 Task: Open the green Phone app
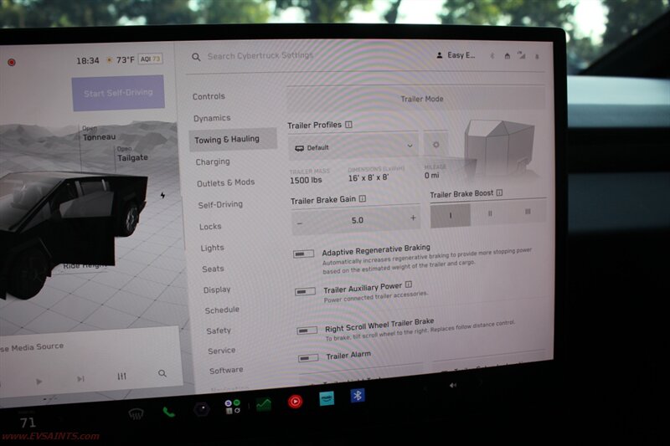169,412
